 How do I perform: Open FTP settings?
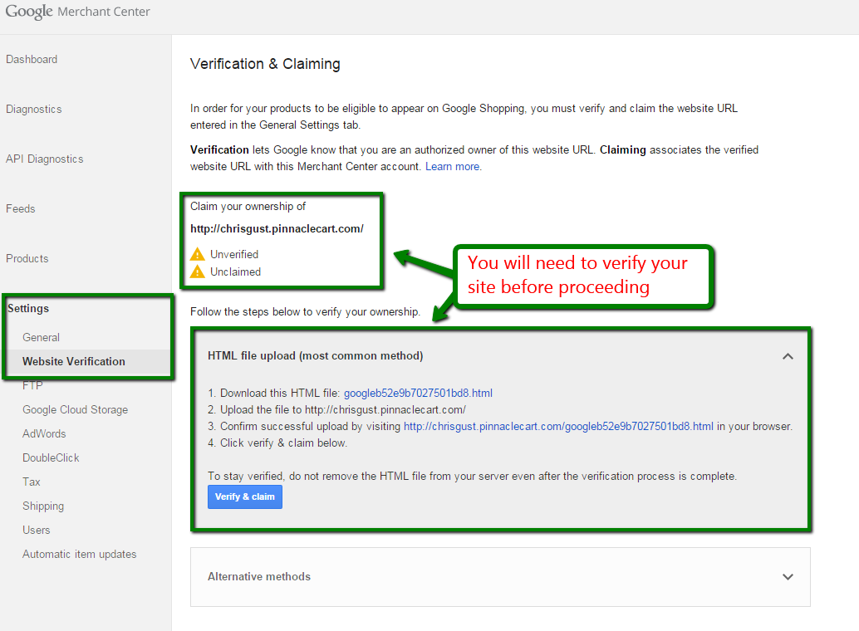point(32,385)
